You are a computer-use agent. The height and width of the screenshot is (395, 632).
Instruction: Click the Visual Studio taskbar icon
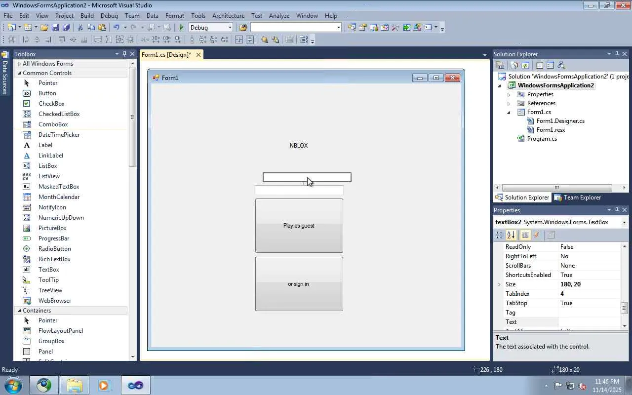135,385
